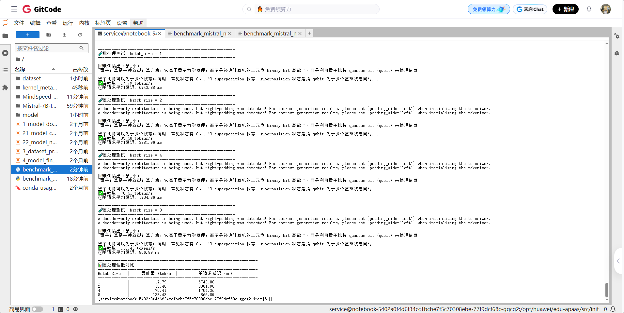
Task: Open the MindSpeed folder
Action: coord(52,97)
